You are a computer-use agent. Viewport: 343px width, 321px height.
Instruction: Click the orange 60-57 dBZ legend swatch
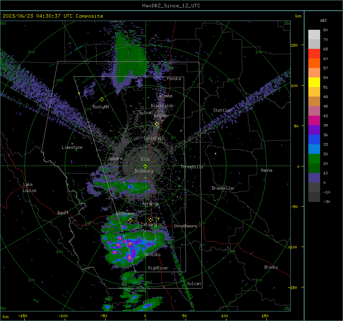pyautogui.click(x=314, y=63)
